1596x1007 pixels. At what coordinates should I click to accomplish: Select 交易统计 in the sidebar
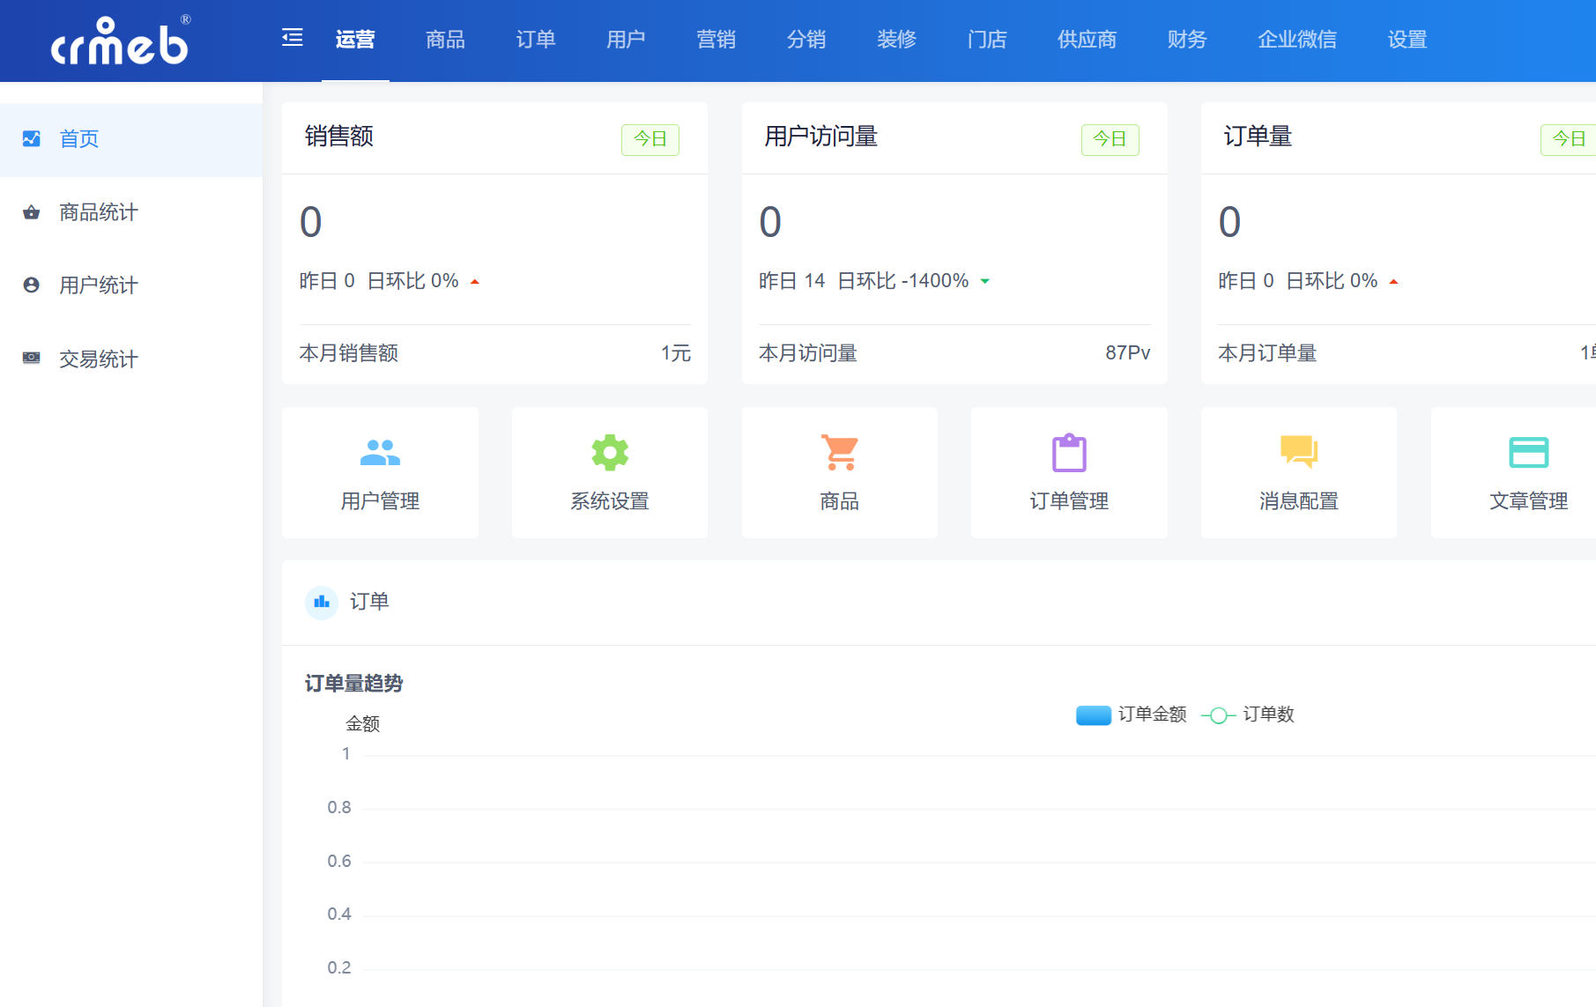131,359
